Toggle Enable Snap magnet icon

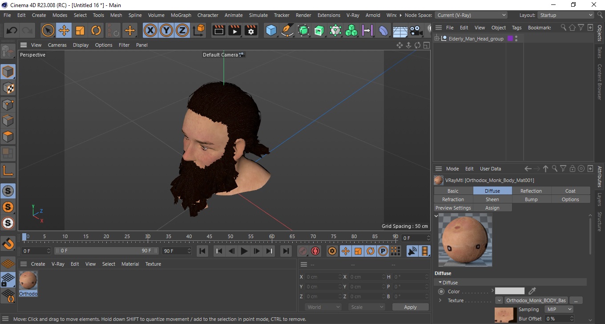pyautogui.click(x=8, y=244)
